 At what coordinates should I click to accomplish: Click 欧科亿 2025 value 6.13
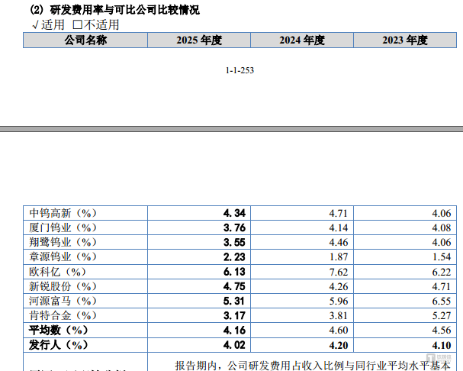click(234, 272)
